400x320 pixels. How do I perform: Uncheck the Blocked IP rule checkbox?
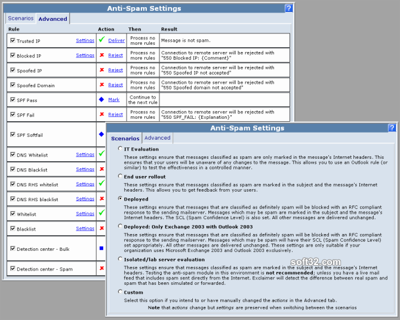[13, 55]
